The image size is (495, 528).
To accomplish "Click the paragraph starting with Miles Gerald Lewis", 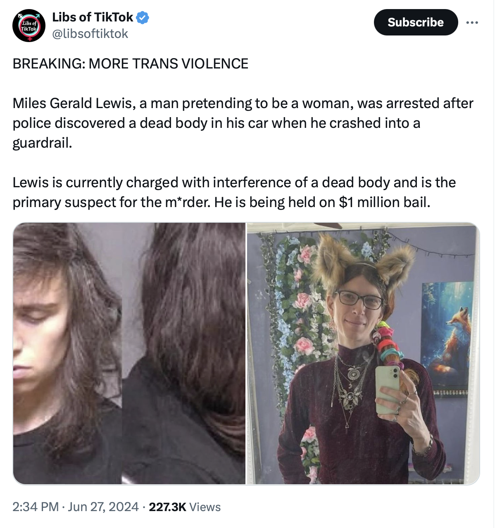I will point(243,123).
